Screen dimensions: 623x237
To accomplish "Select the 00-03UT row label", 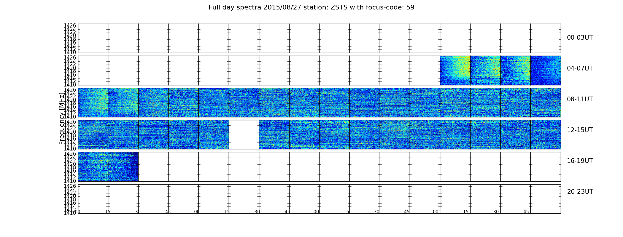I will click(580, 38).
